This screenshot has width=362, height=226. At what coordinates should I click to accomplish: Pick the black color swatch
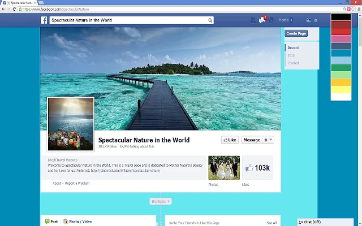tap(341, 17)
